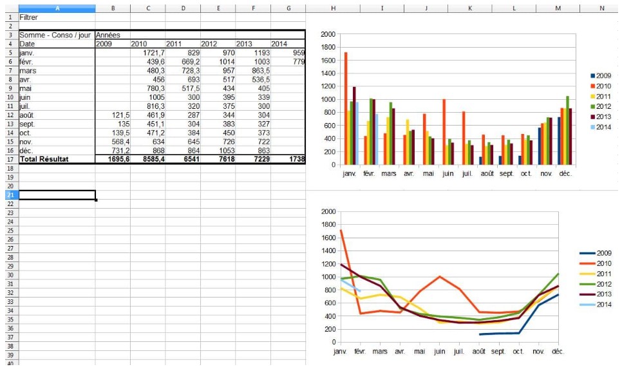622x369 pixels.
Task: Select row header 21
Action: pos(10,194)
